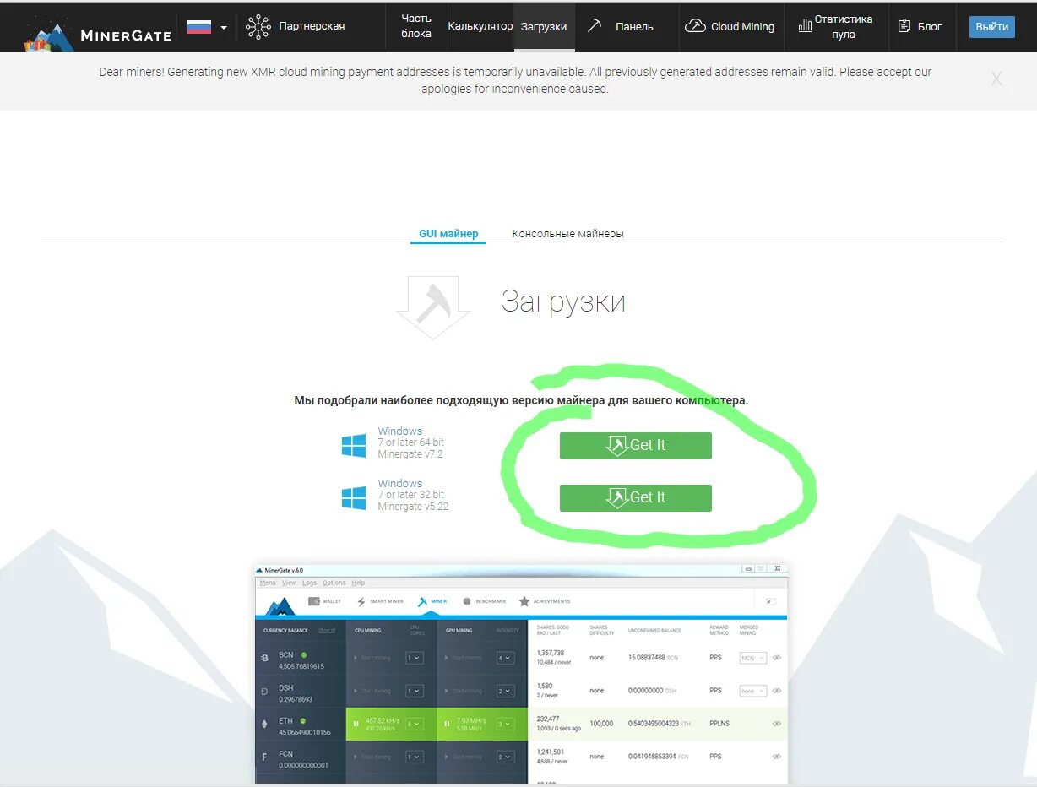Open Cloud Mining via the cloud icon
This screenshot has width=1037, height=787.
(695, 26)
